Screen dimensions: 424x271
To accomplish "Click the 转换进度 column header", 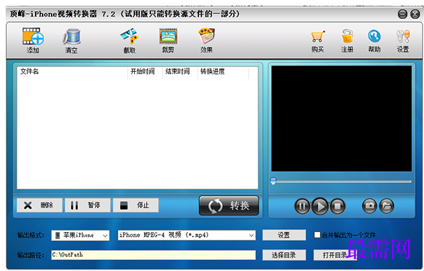I will [x=223, y=72].
